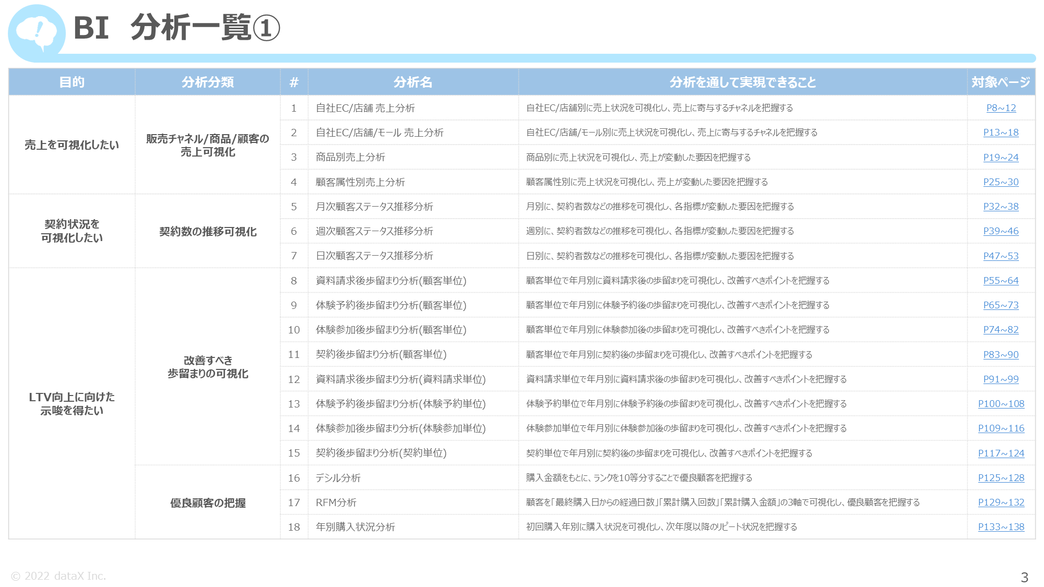
Task: Open the P117~124 link
Action: tap(1001, 453)
